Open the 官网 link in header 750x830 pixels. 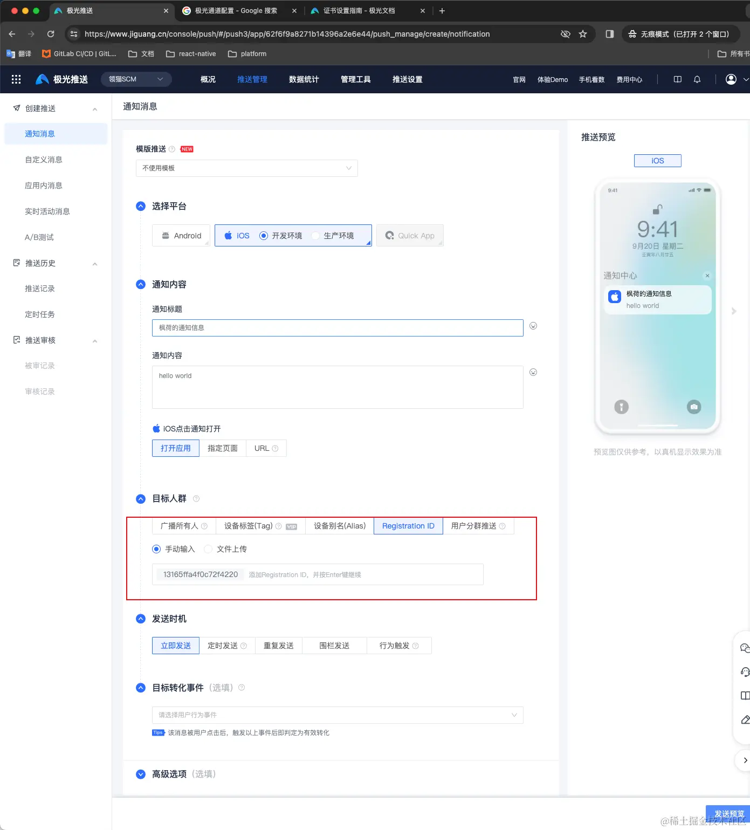click(x=519, y=80)
